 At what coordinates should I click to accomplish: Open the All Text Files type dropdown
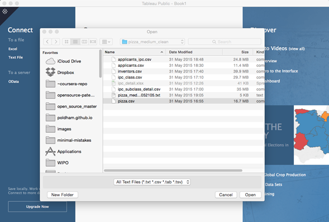(x=152, y=182)
